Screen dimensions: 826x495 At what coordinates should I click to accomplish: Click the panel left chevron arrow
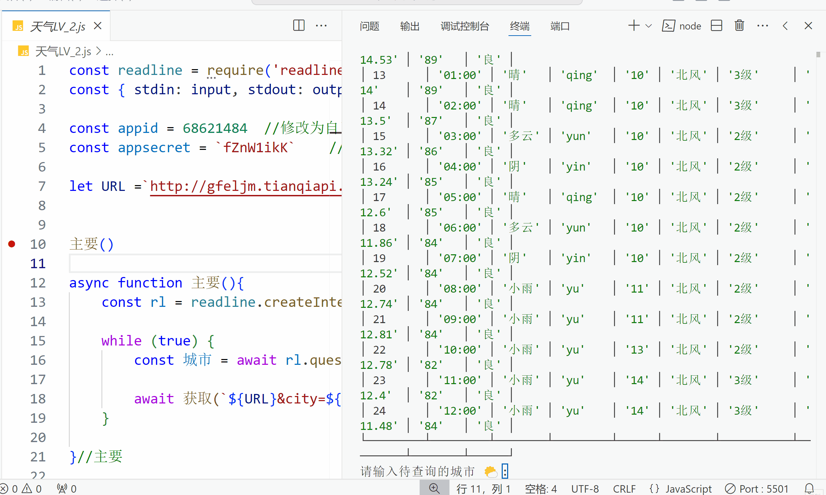[785, 26]
